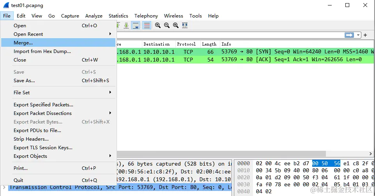Open the View menu
375x196 pixels.
pos(37,16)
